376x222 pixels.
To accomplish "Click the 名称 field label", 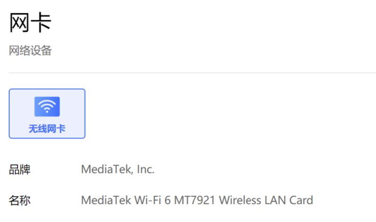I will click(20, 200).
